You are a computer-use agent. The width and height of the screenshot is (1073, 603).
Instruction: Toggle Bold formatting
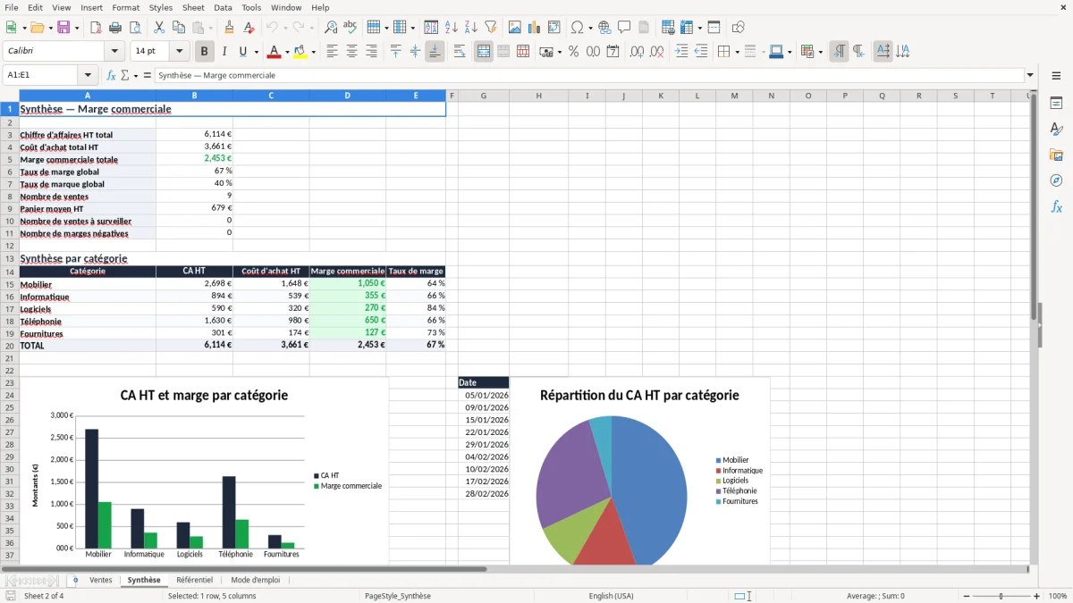click(x=204, y=52)
